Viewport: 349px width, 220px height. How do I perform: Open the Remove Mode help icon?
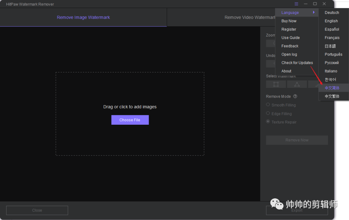coord(295,96)
